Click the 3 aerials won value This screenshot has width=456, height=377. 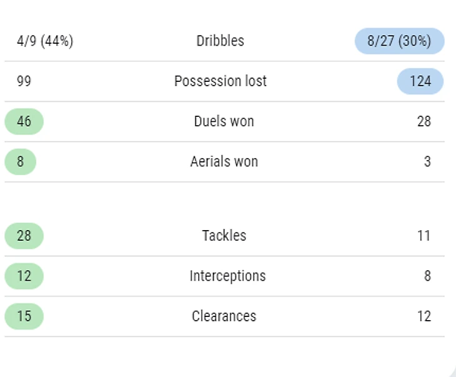click(x=427, y=161)
